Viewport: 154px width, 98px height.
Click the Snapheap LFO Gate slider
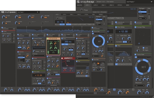(149, 15)
